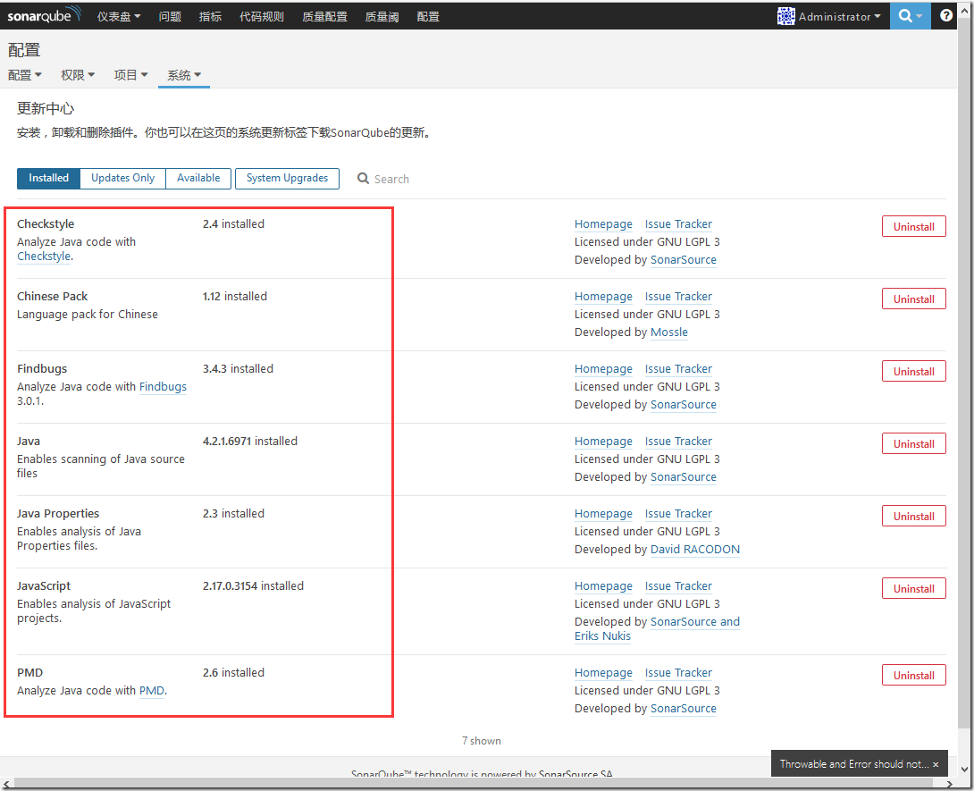Open the 质量配置 menu
The image size is (974, 791).
tap(325, 17)
